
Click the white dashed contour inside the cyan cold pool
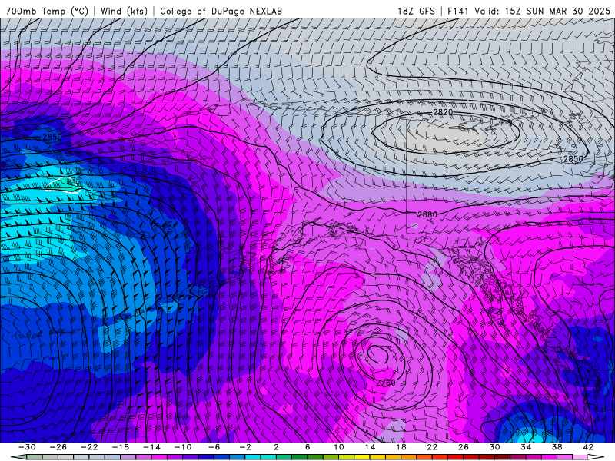pos(63,184)
